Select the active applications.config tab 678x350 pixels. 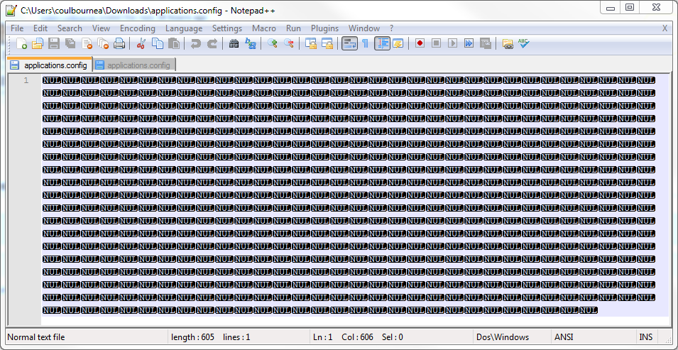[50, 65]
